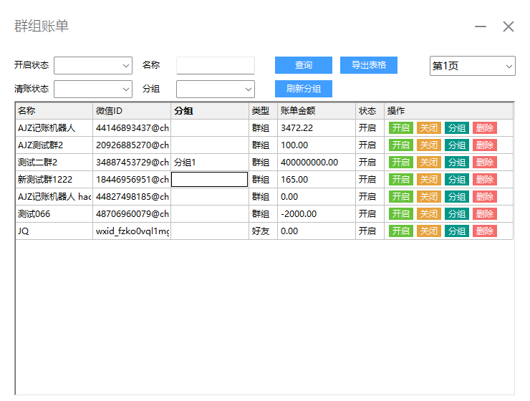
Task: Click the 名称 text input field
Action: coord(216,66)
